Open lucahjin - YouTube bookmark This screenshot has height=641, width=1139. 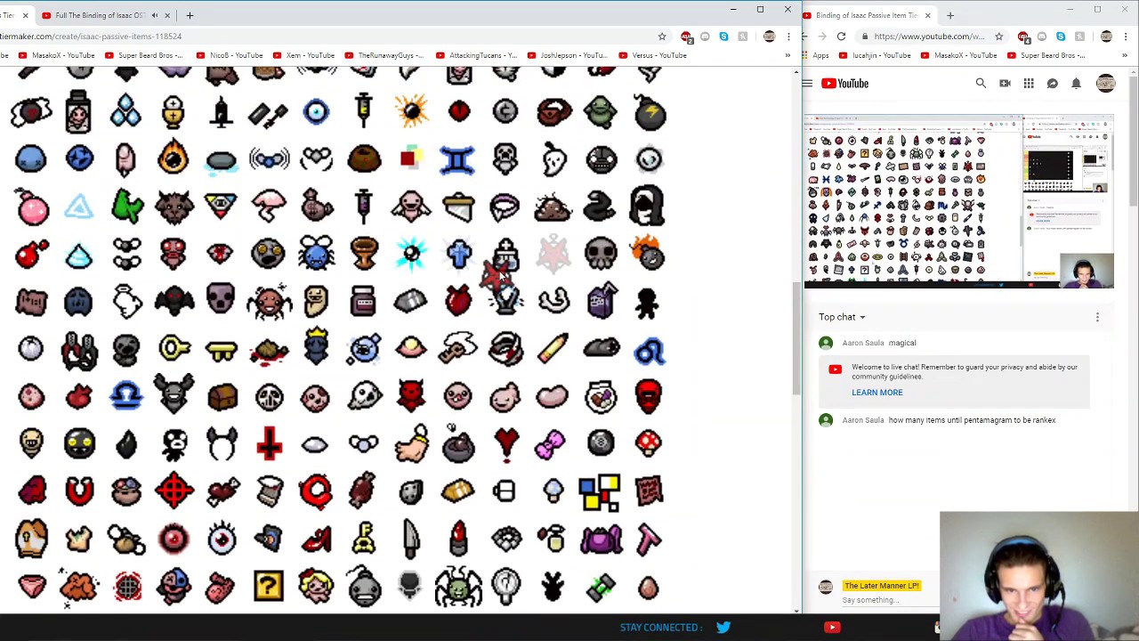875,55
